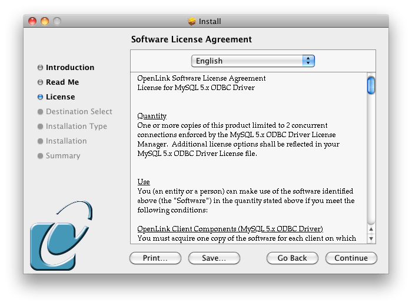
Task: Click the greyed-out zoom window button
Action: 57,21
